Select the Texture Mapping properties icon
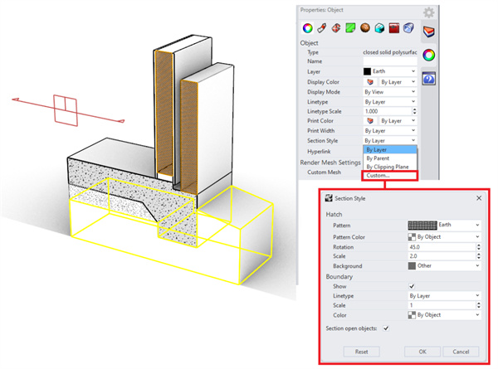This screenshot has height=369, width=498. click(336, 27)
